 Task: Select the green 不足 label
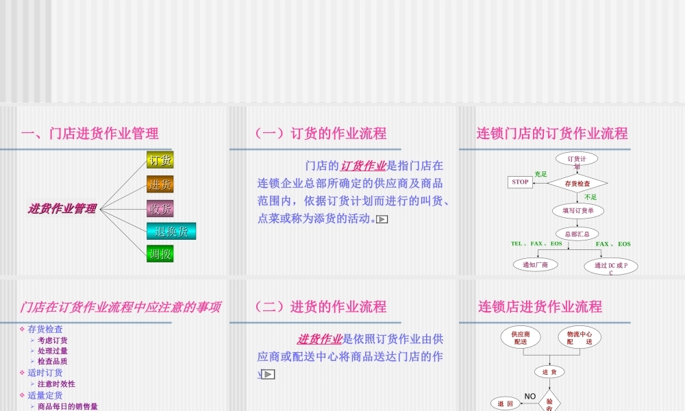(x=590, y=197)
